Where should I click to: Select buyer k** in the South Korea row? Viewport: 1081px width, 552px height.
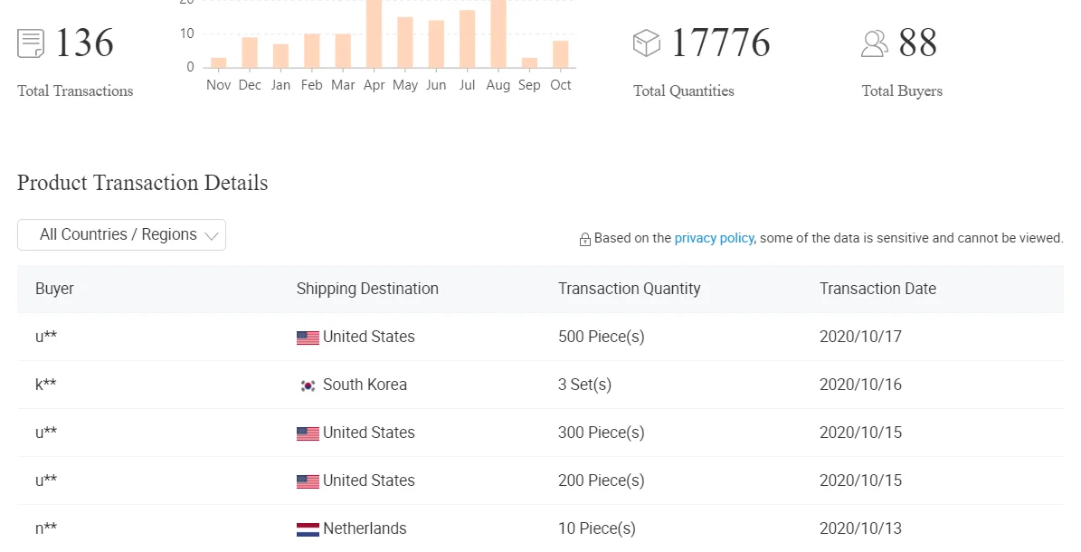[46, 385]
